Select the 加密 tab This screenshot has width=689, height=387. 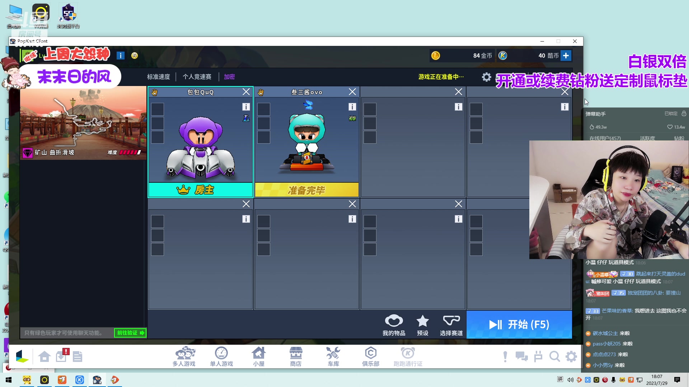[229, 77]
